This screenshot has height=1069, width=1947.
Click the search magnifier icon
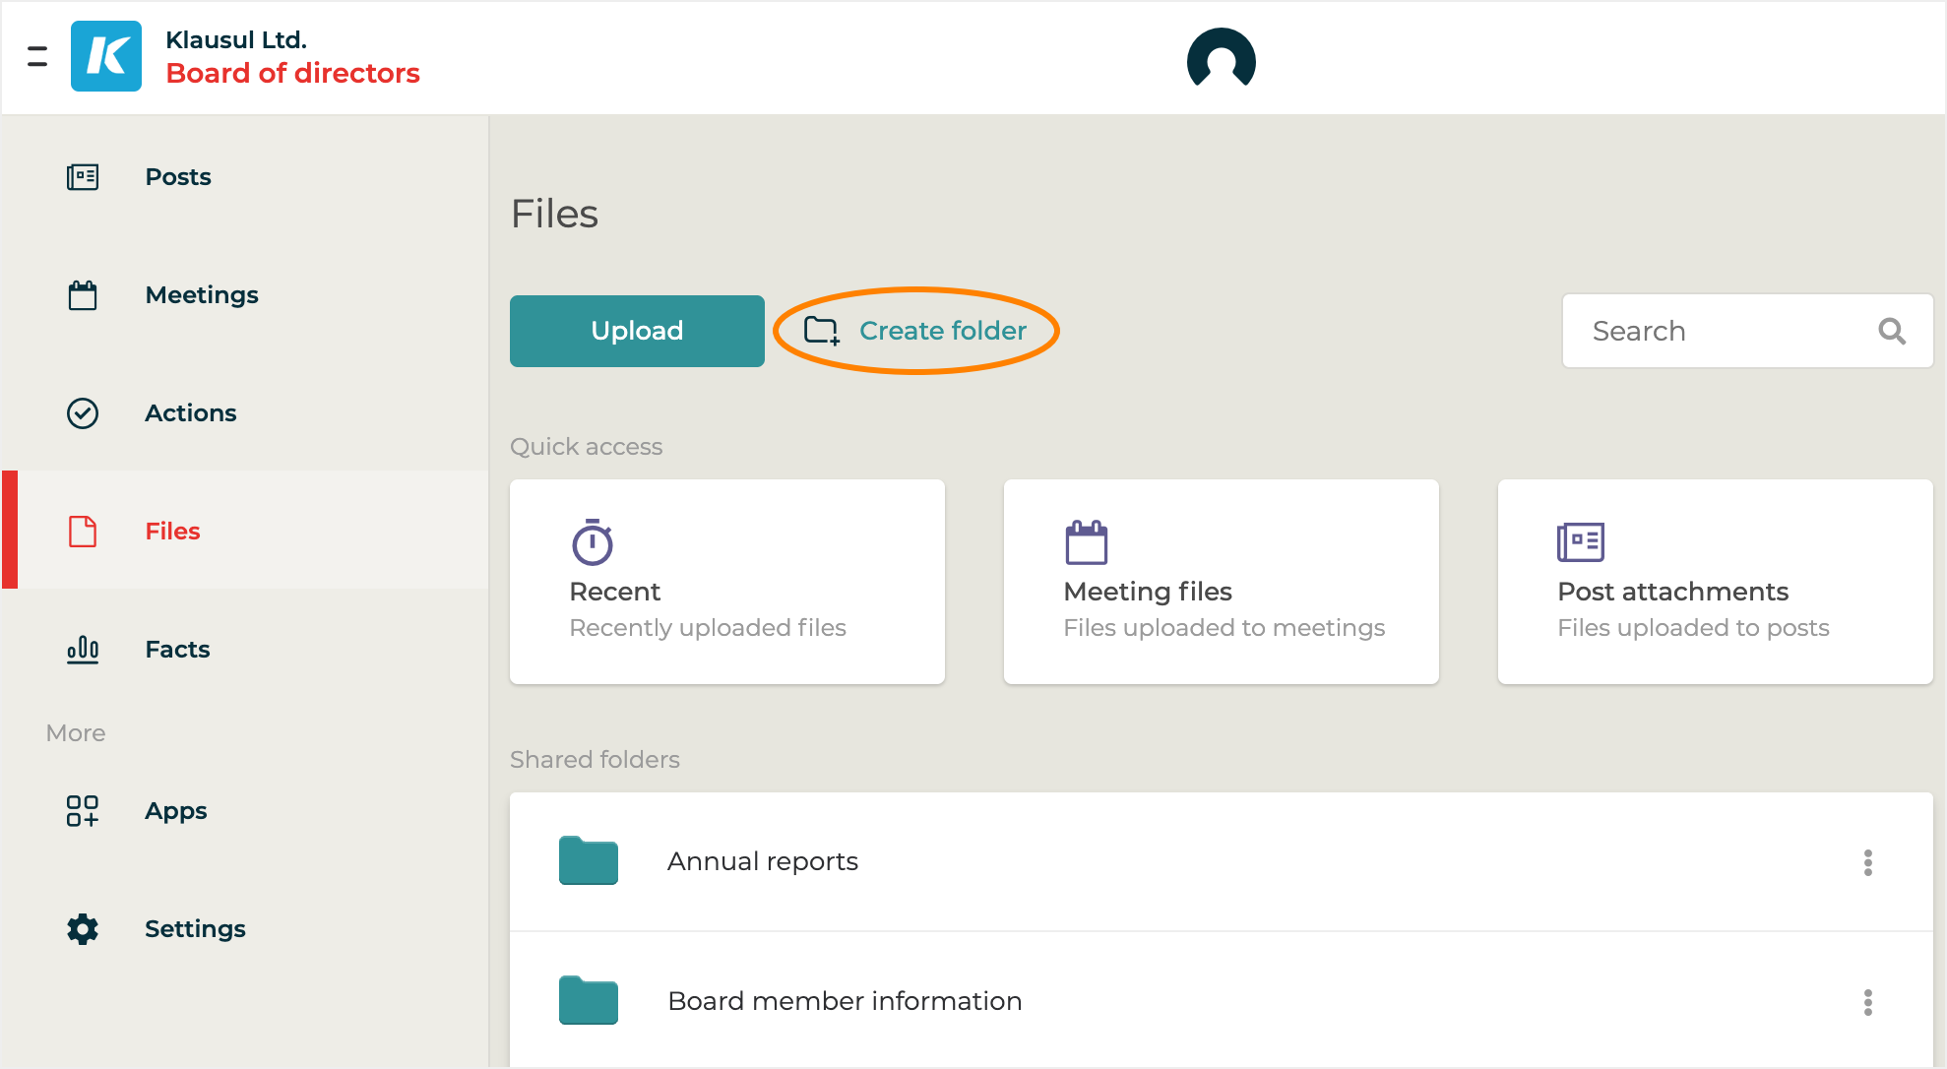pyautogui.click(x=1891, y=331)
